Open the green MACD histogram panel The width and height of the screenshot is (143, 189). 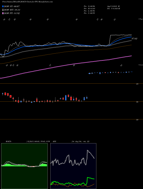(x=24, y=166)
